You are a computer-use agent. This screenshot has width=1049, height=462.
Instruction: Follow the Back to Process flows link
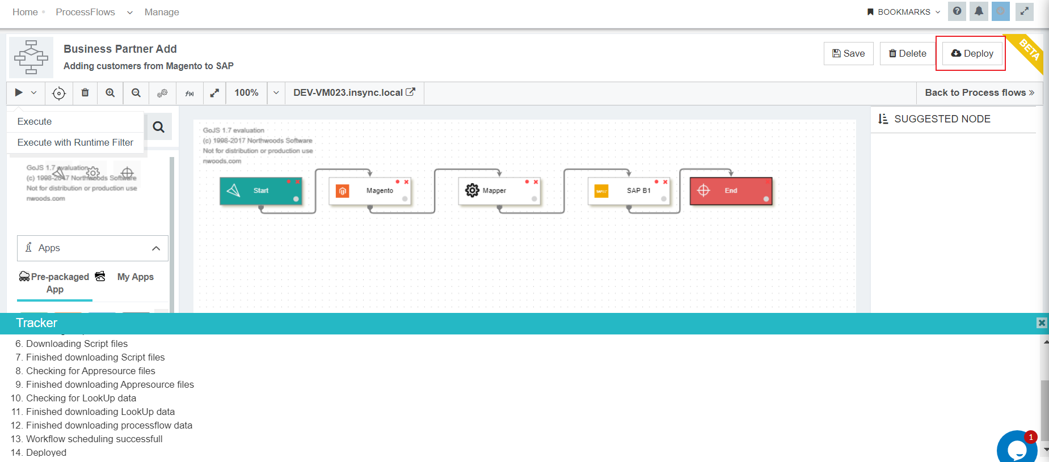[979, 92]
